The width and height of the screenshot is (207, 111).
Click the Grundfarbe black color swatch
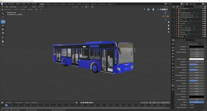click(197, 47)
